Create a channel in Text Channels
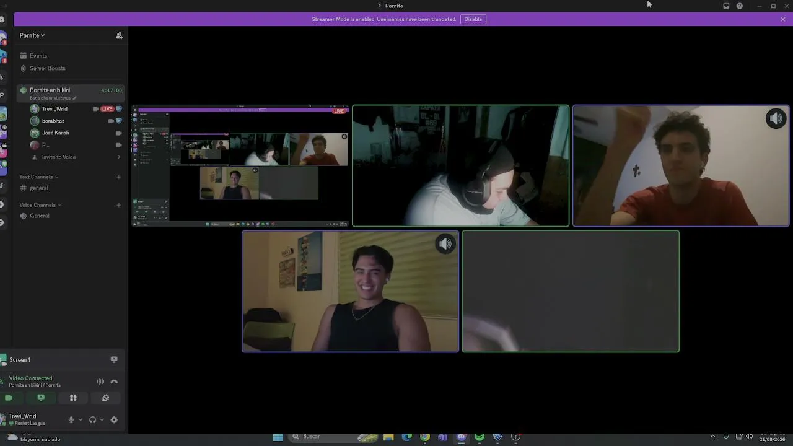The image size is (793, 446). pos(119,177)
